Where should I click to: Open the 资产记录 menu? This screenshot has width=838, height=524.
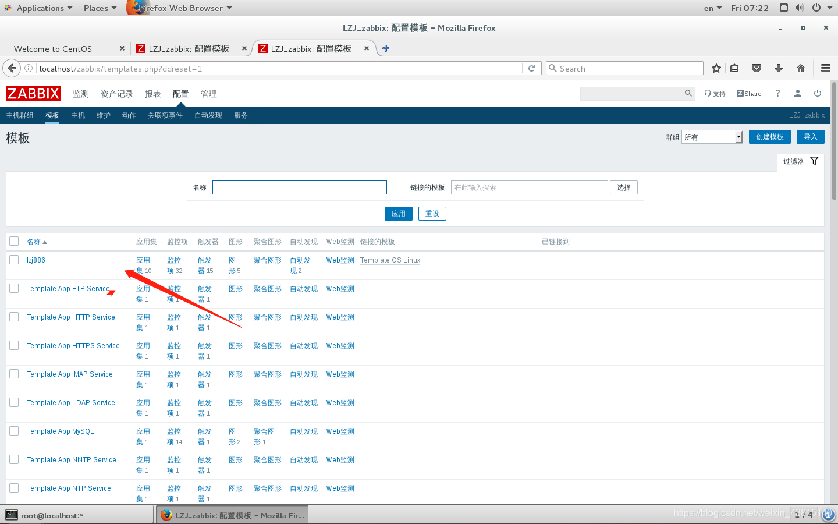click(116, 94)
